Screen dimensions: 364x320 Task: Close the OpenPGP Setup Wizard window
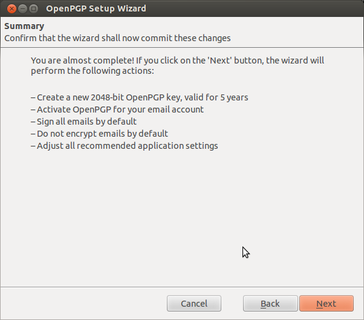pyautogui.click(x=11, y=9)
